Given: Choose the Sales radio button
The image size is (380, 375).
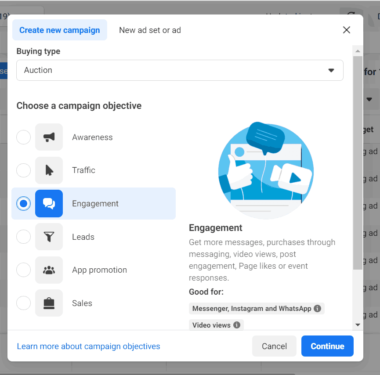Looking at the screenshot, I should 24,303.
